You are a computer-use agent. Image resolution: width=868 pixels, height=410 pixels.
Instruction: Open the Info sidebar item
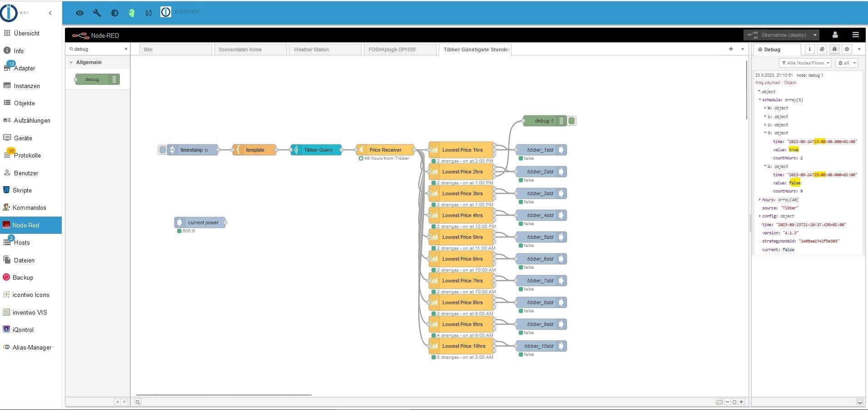[31, 51]
